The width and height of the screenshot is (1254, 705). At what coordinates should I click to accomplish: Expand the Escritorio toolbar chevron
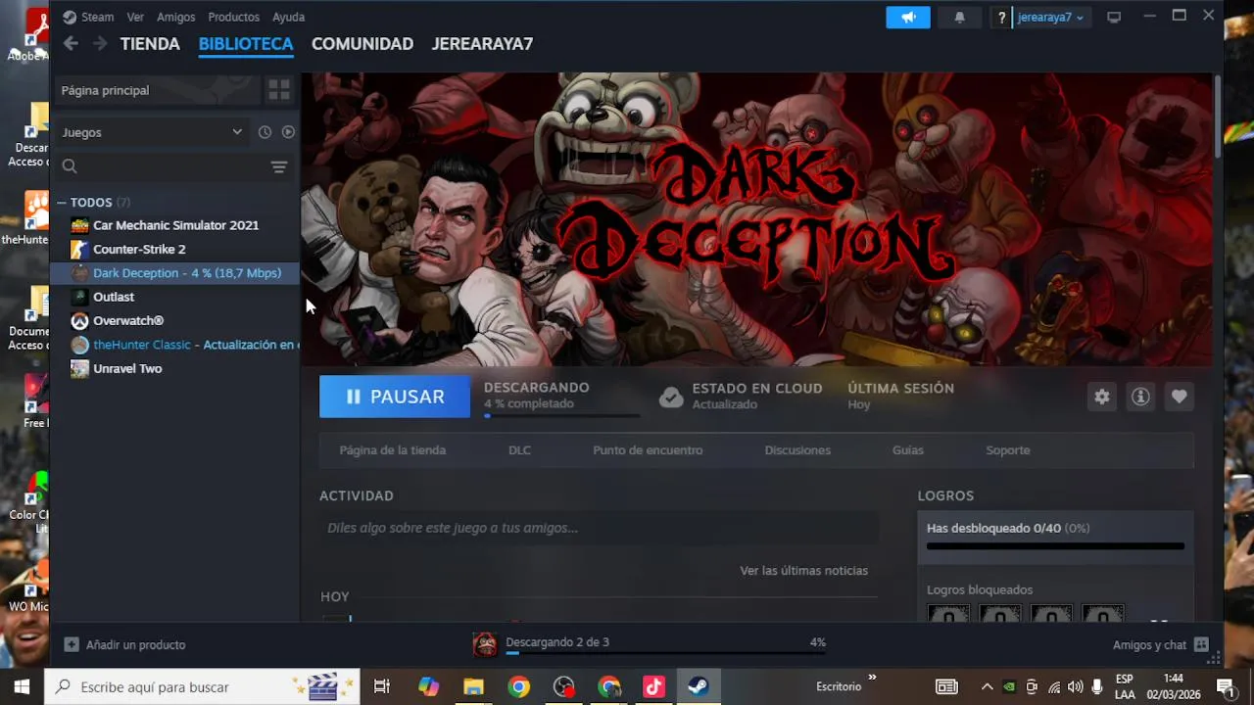click(872, 677)
